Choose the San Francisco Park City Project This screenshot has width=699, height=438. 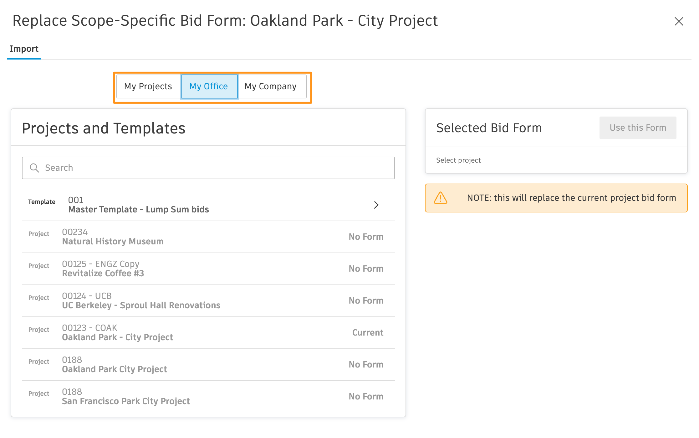126,397
